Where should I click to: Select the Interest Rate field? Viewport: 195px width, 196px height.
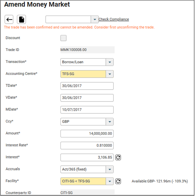[87, 146]
